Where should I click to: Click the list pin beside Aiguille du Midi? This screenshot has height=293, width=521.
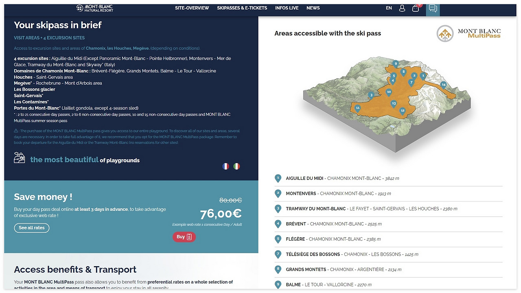(x=278, y=178)
